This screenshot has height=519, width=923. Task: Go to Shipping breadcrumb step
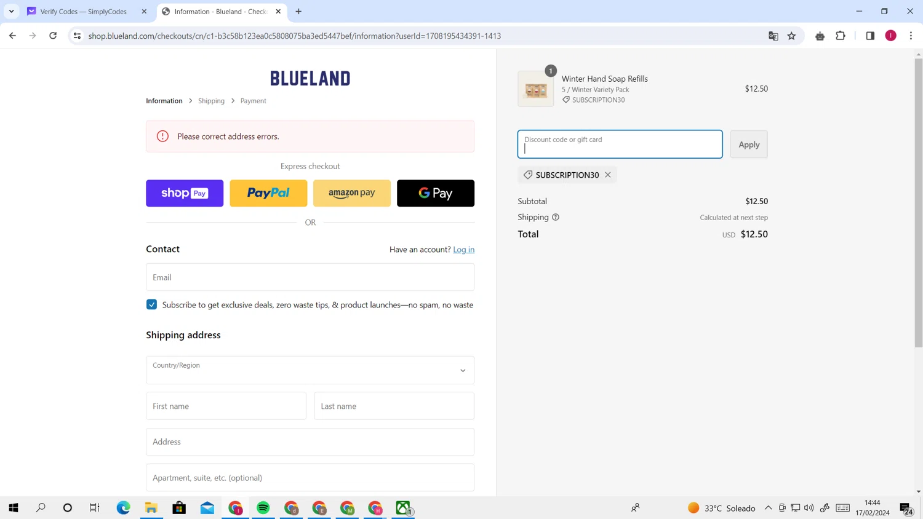click(x=211, y=101)
